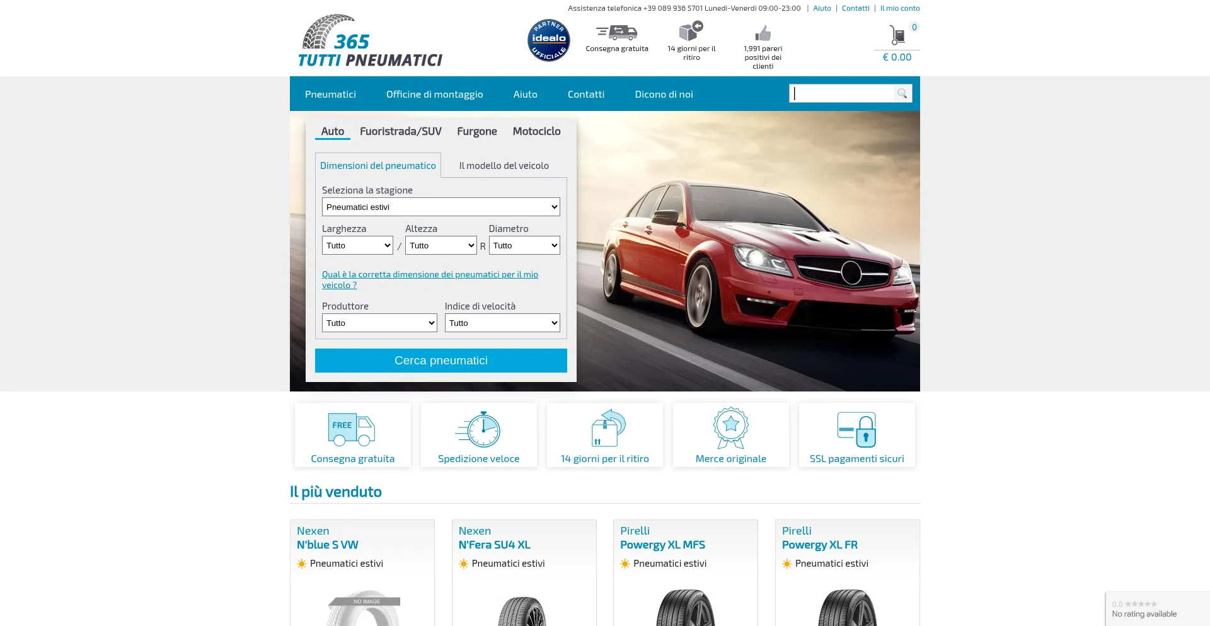Click the search magnifier icon

[x=902, y=94]
